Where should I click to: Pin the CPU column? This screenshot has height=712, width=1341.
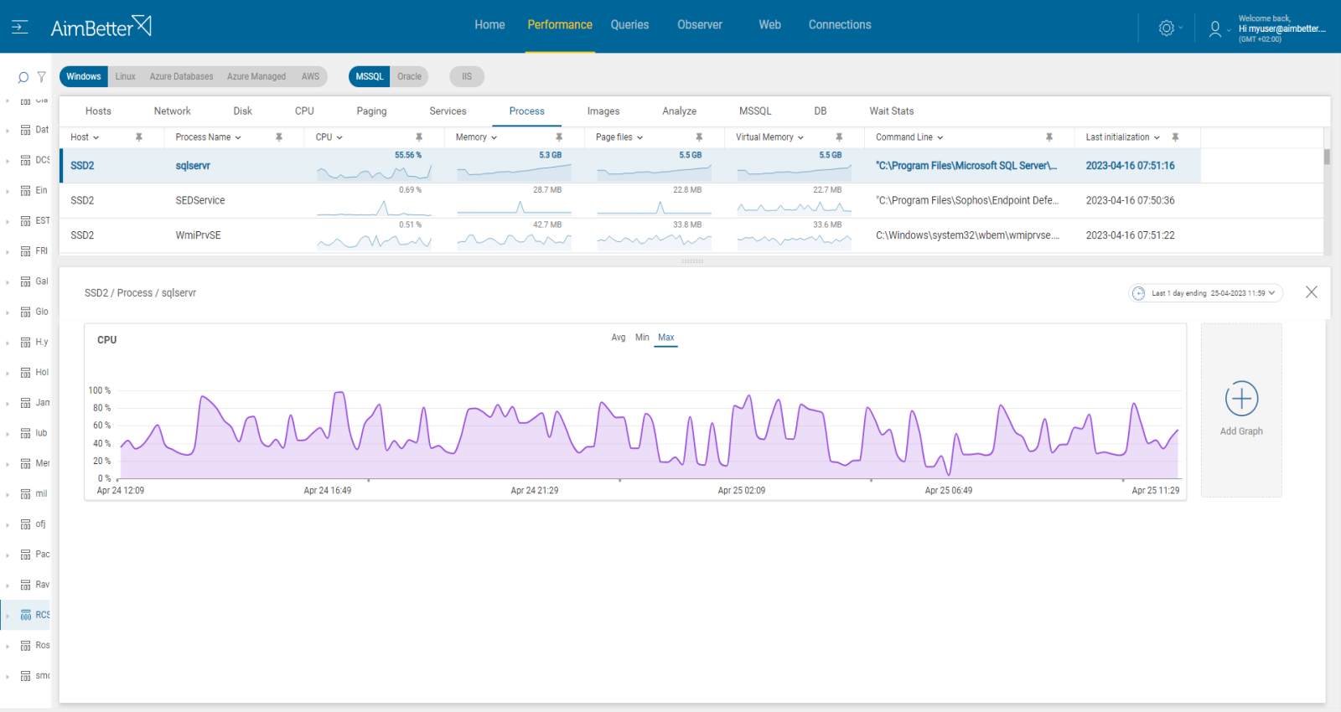pos(419,137)
